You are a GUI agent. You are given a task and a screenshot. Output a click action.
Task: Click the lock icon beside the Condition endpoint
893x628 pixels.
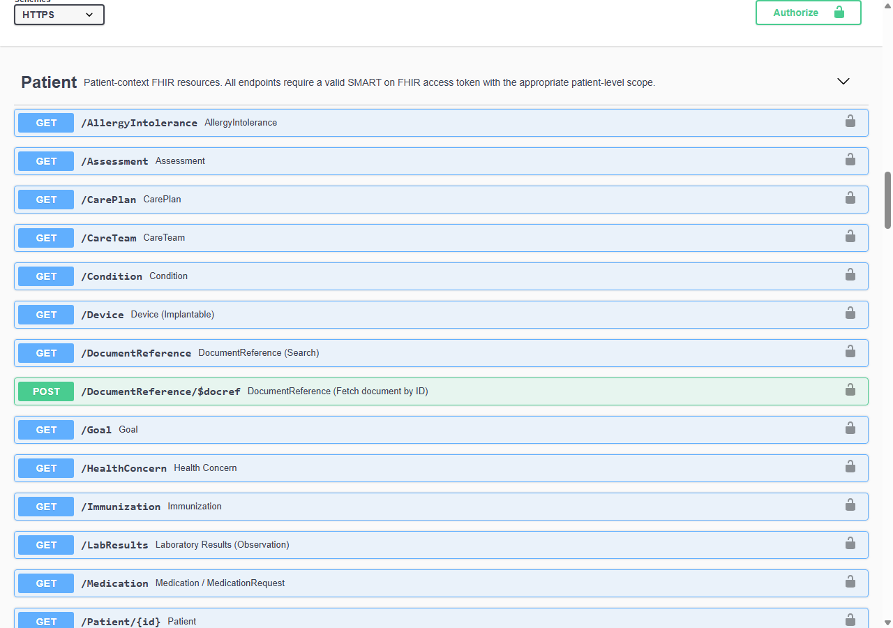(x=850, y=274)
